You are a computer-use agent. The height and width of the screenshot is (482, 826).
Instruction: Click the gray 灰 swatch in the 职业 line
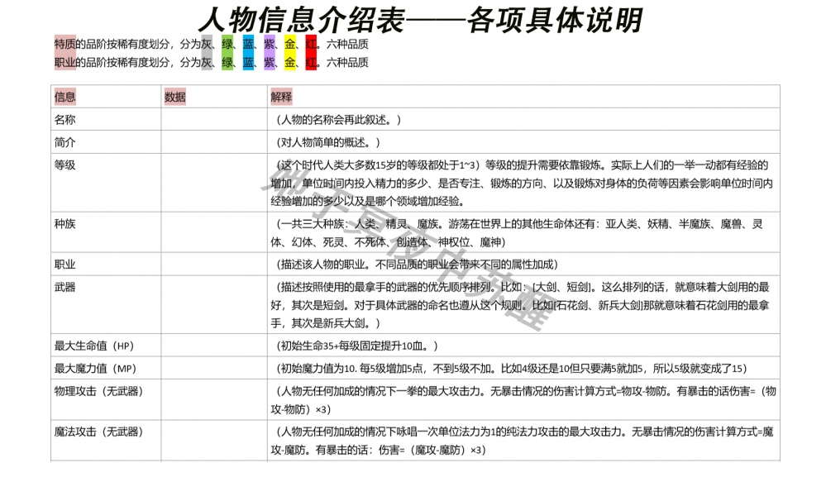(x=207, y=62)
